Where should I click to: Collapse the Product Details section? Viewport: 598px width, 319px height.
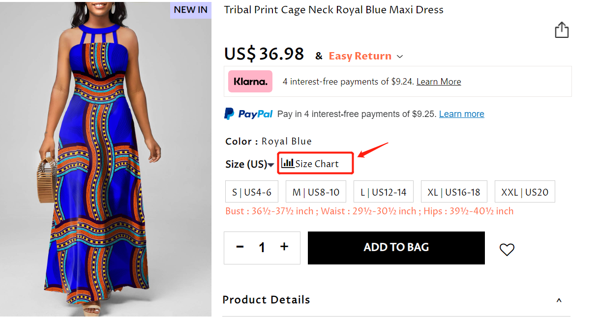pyautogui.click(x=559, y=300)
